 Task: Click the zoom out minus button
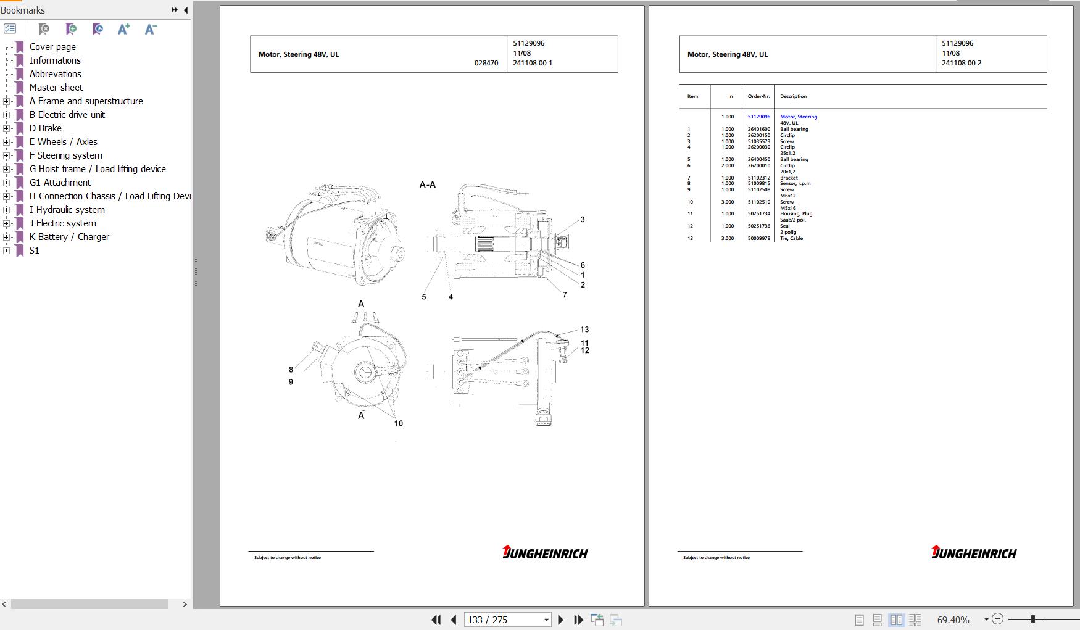click(x=998, y=619)
